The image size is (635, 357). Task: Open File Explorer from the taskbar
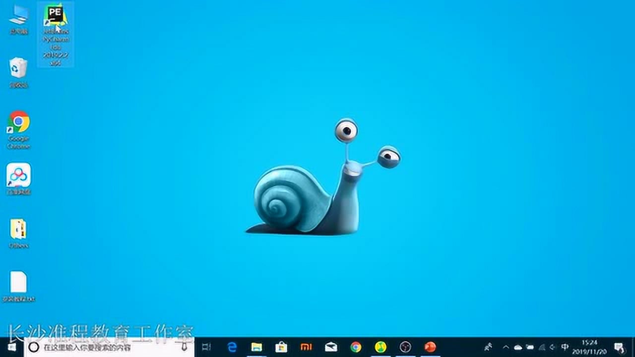tap(256, 347)
